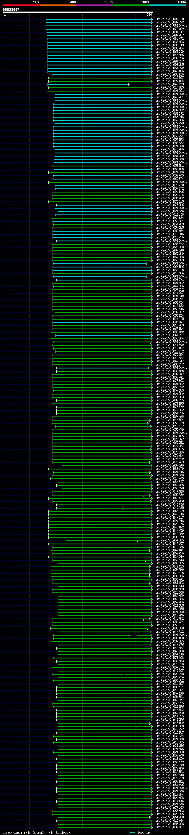Click the hit label UniRef100_B4FZK6
This screenshot has height=835, width=189.
click(170, 55)
